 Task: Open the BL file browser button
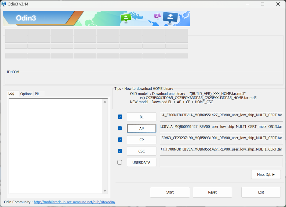(141, 117)
